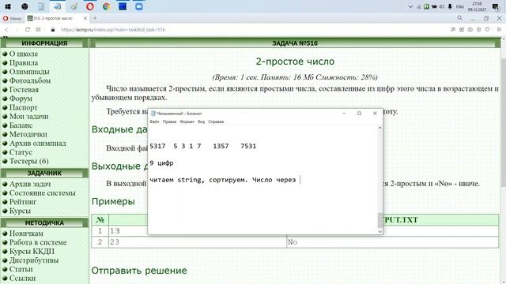Close the '516. 2-простое число' tab
506x284 pixels.
85,18
